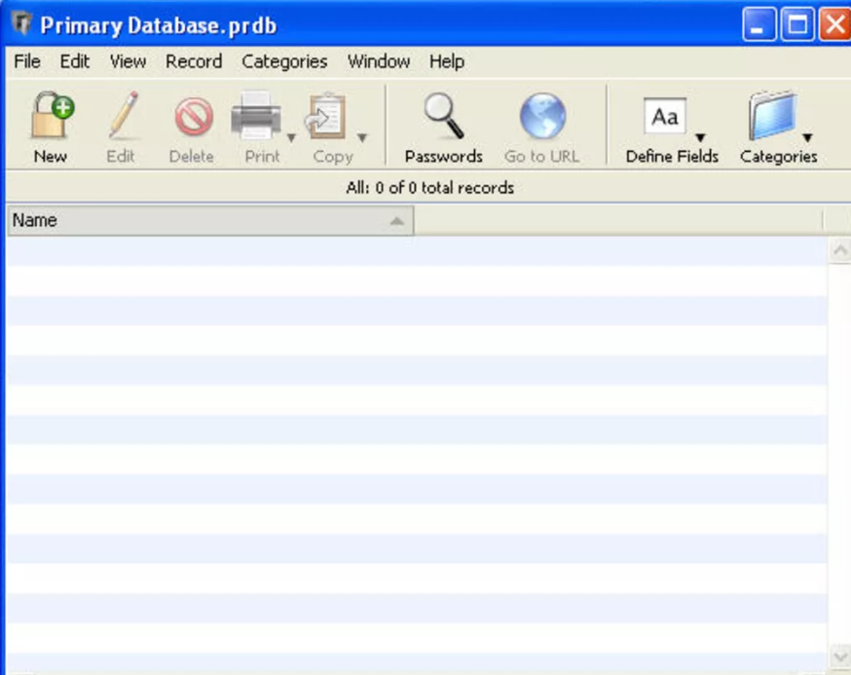Click the Define Fields Aa icon
Screen dimensions: 851x675
665,116
